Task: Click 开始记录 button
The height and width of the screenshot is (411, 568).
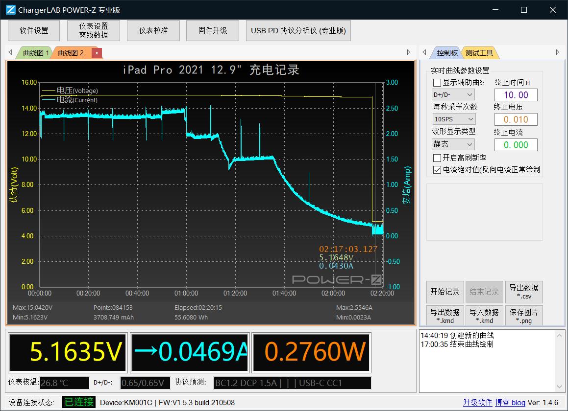Action: coord(445,292)
